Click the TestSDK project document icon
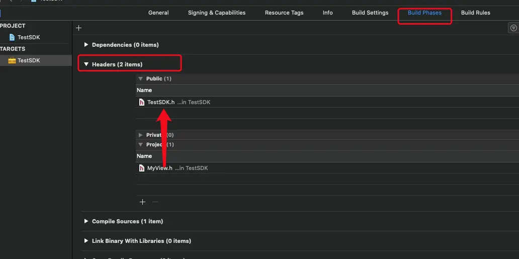The image size is (519, 259). coord(12,37)
